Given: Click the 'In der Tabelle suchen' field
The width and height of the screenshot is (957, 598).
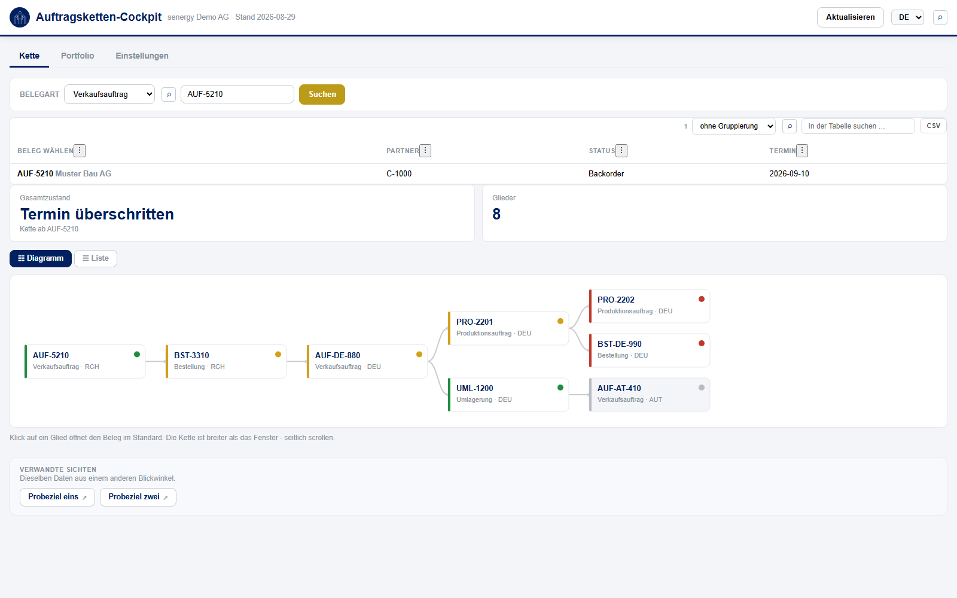Looking at the screenshot, I should (858, 126).
